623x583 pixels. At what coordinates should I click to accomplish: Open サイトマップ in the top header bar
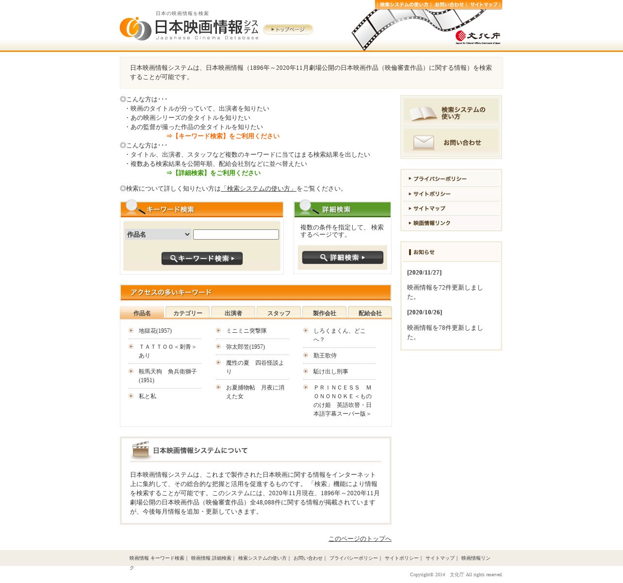pyautogui.click(x=484, y=5)
